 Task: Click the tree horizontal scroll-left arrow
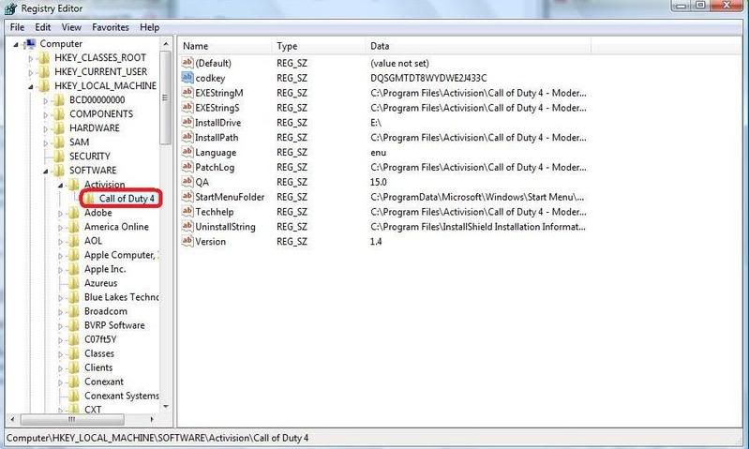pyautogui.click(x=12, y=419)
